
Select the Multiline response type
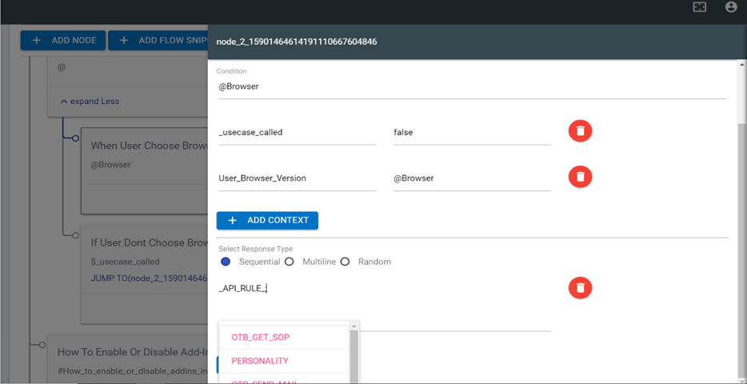[289, 262]
